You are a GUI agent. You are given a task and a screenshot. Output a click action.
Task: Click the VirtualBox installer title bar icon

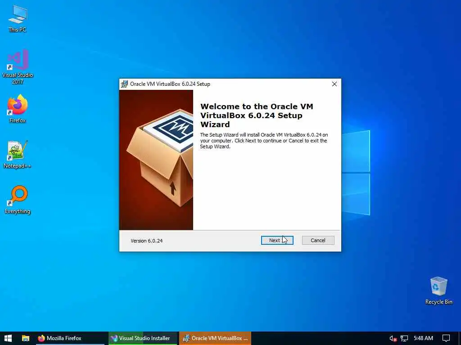point(124,84)
